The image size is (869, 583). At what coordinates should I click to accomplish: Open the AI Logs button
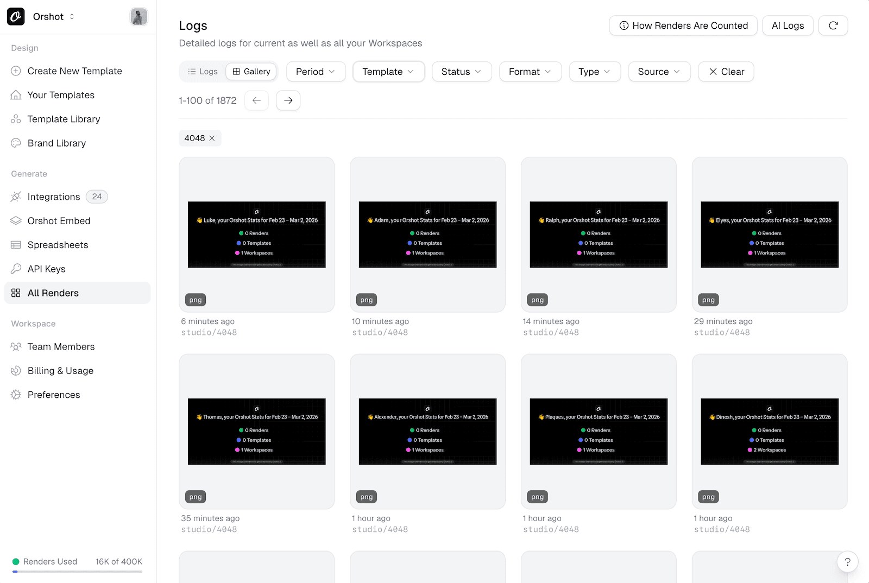tap(788, 26)
